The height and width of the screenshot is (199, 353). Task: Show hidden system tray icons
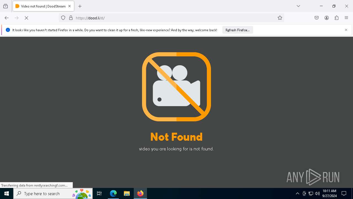297,193
